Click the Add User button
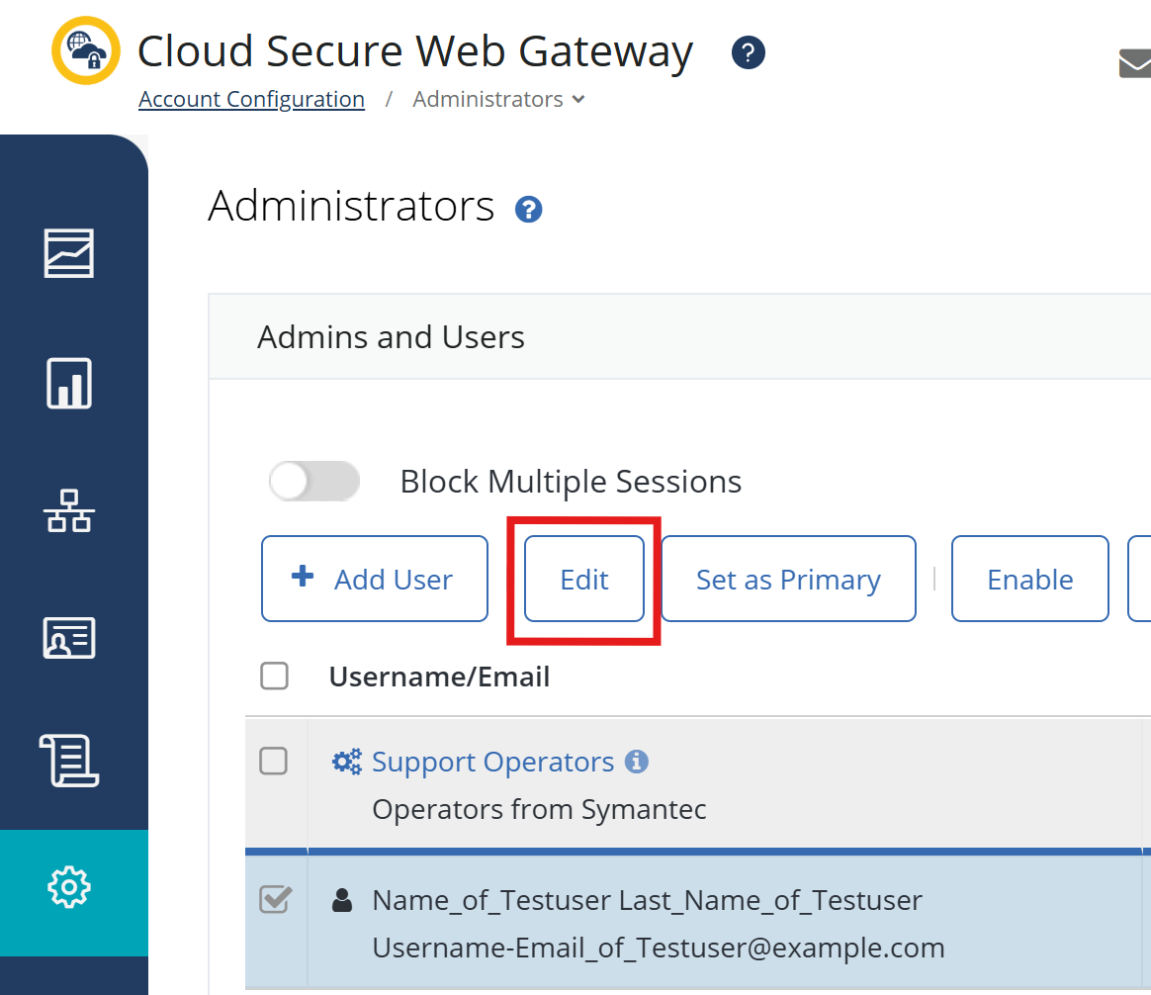1151x995 pixels. coord(375,580)
